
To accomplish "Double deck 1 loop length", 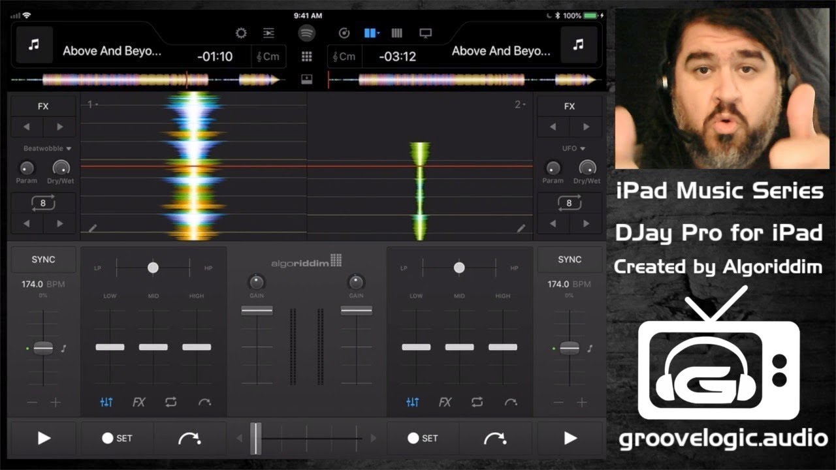I will point(59,223).
